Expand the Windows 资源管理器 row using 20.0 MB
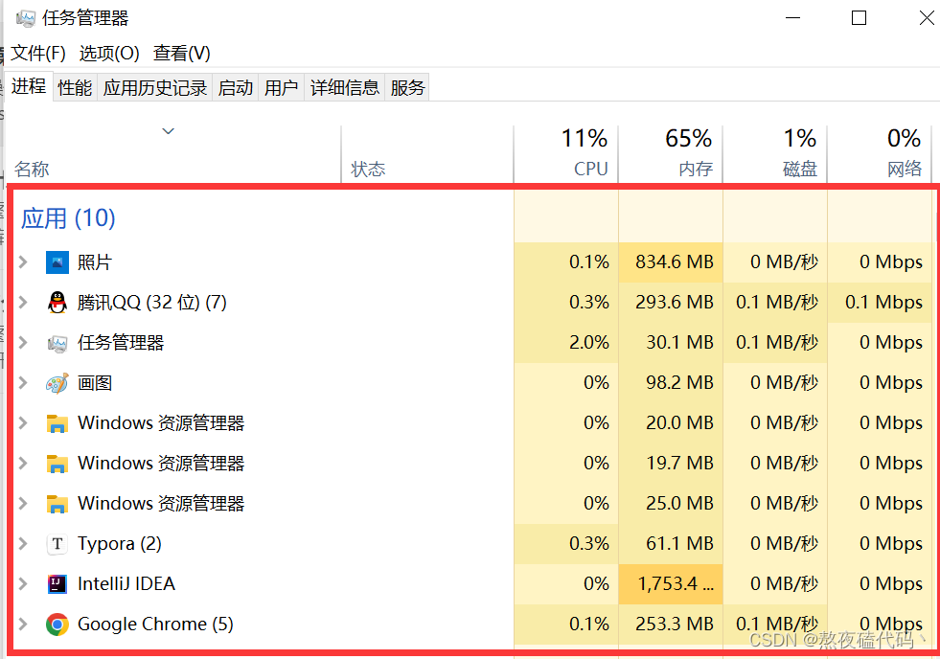The height and width of the screenshot is (659, 940). pyautogui.click(x=23, y=423)
